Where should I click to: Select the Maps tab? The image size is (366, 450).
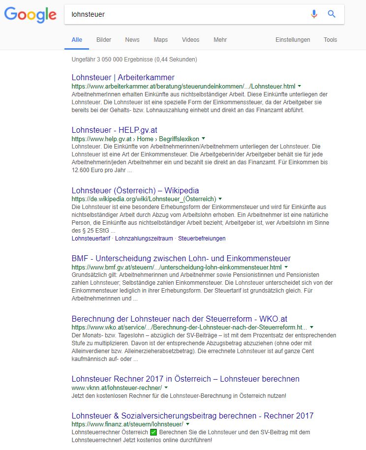coord(160,40)
